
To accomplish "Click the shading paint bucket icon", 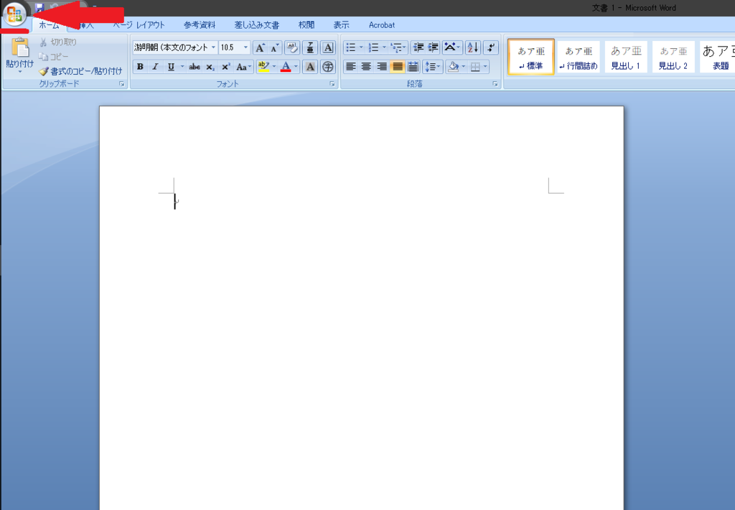I will [x=454, y=67].
